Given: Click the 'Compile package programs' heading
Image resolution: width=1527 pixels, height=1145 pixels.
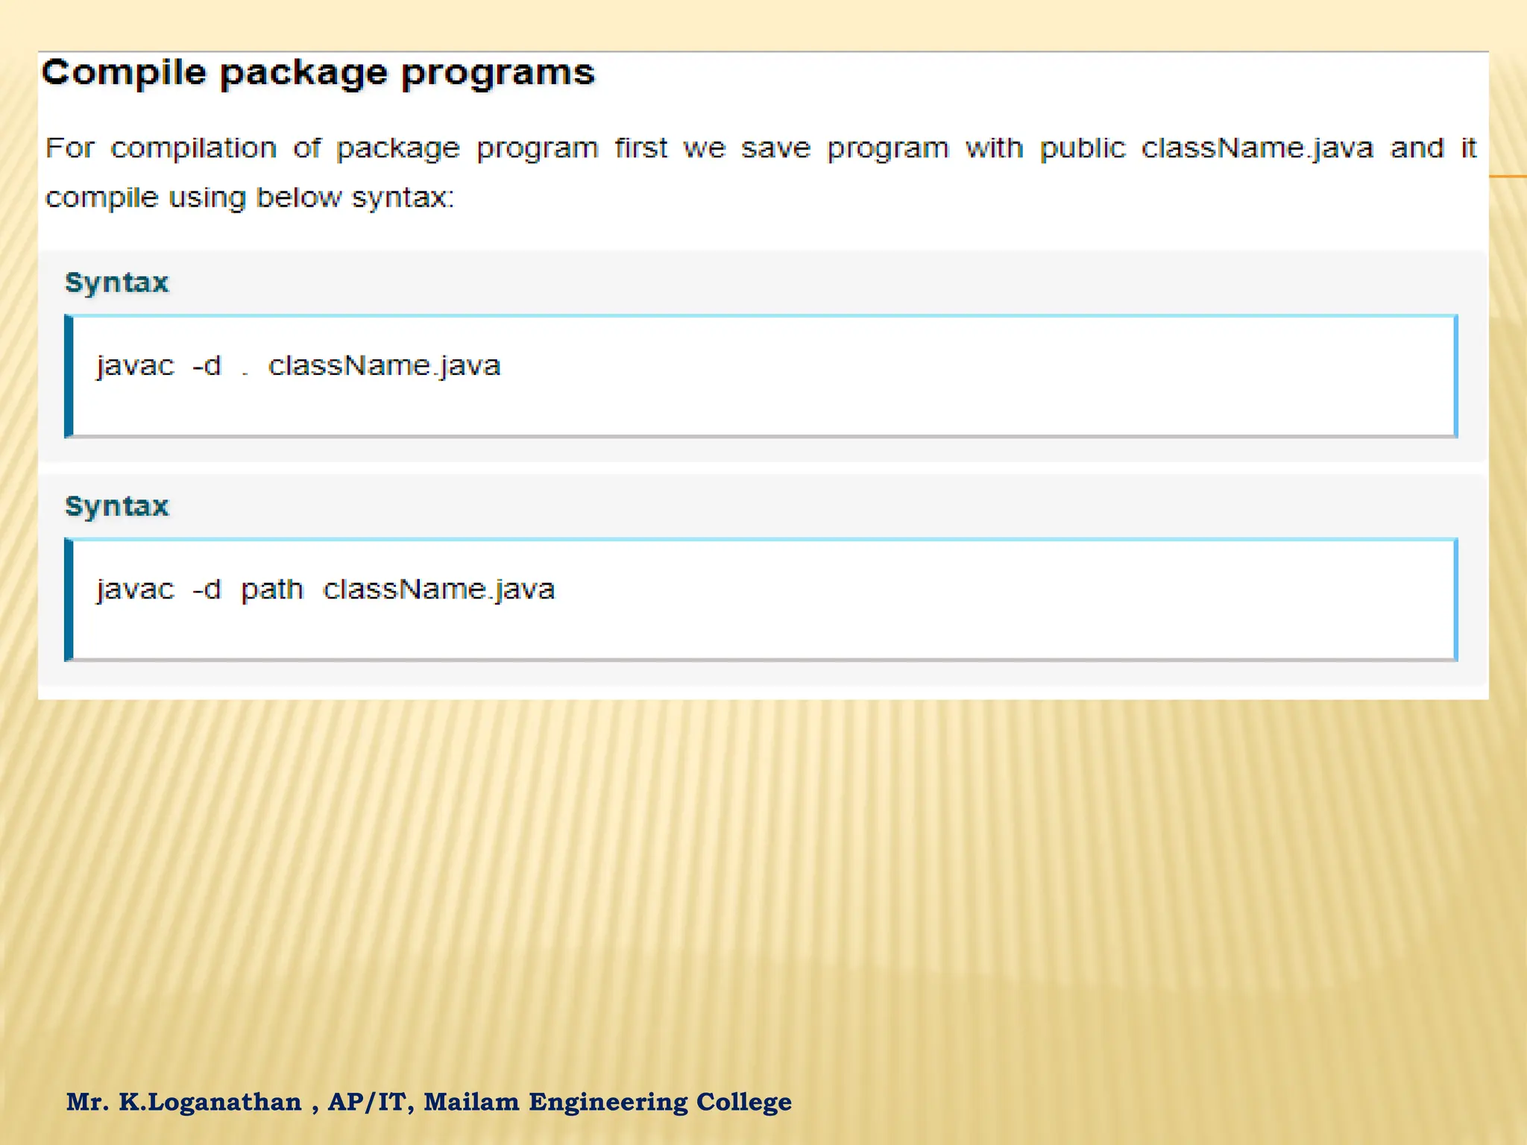Looking at the screenshot, I should (x=318, y=75).
